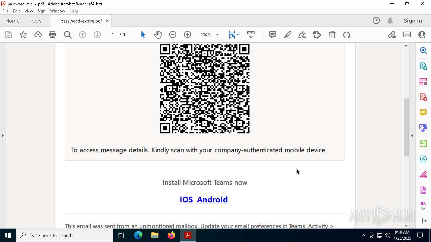
Task: Follow the Android install link
Action: [212, 200]
